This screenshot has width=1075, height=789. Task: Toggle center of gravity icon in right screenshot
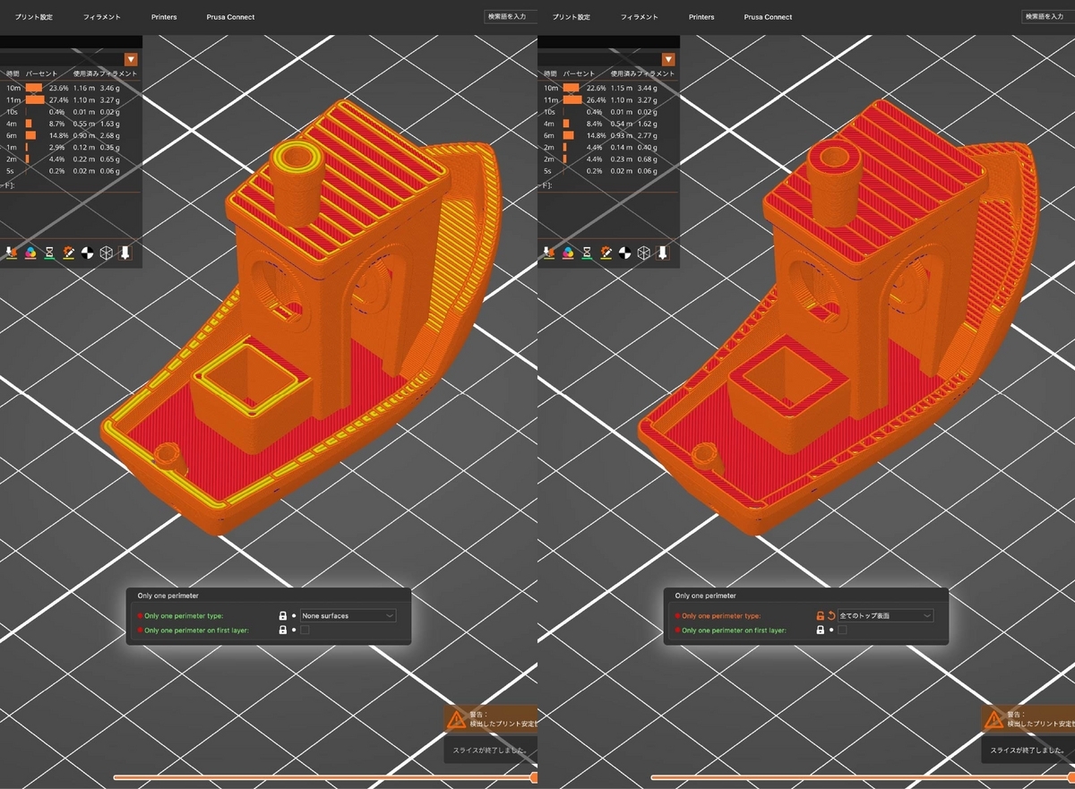624,253
